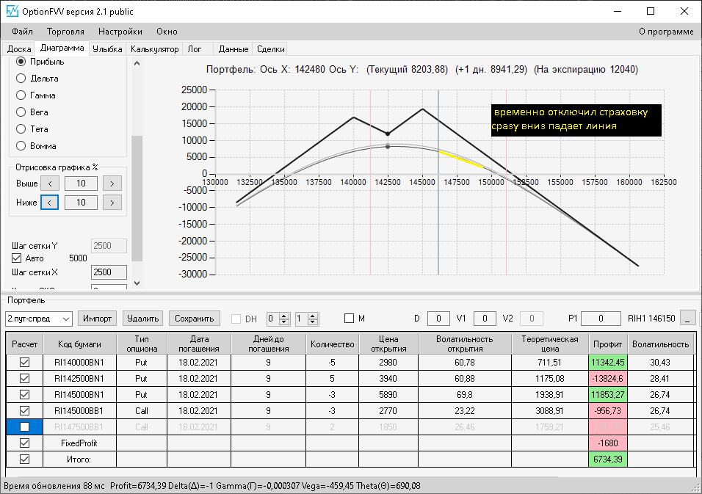Click the Импорт button

97,319
